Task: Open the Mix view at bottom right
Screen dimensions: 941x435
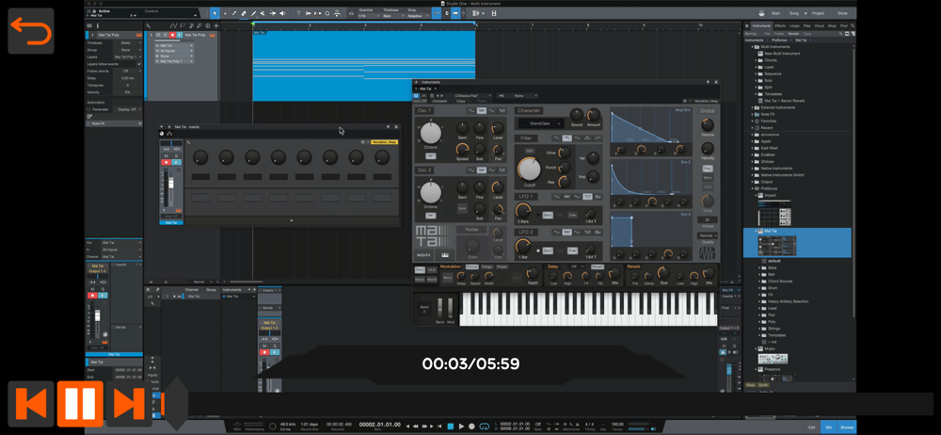Action: point(829,427)
